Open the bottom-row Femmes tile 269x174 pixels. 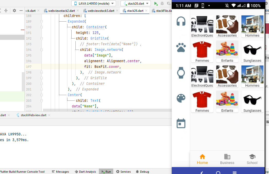pyautogui.click(x=202, y=102)
